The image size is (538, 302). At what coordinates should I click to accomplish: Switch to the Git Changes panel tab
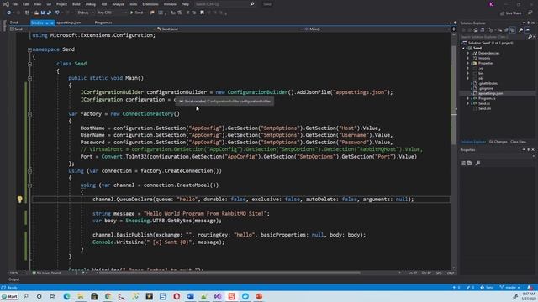coord(498,142)
